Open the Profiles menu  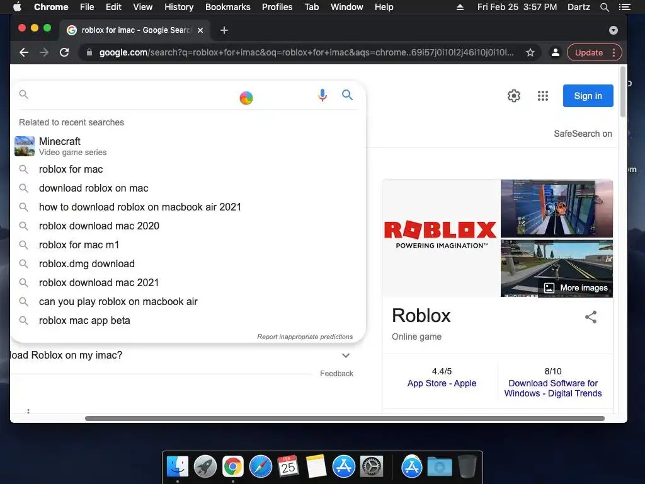277,7
